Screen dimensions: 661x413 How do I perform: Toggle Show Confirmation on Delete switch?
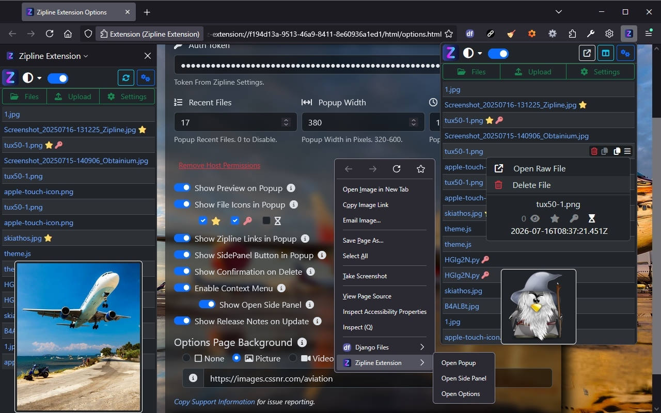coord(182,272)
